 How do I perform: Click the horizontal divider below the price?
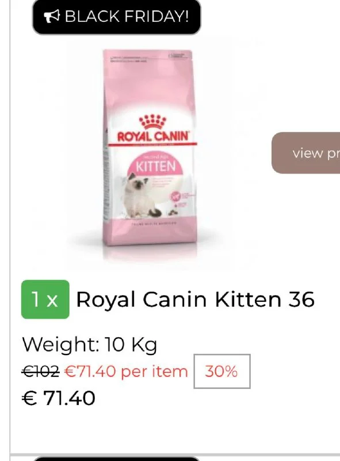click(x=175, y=454)
